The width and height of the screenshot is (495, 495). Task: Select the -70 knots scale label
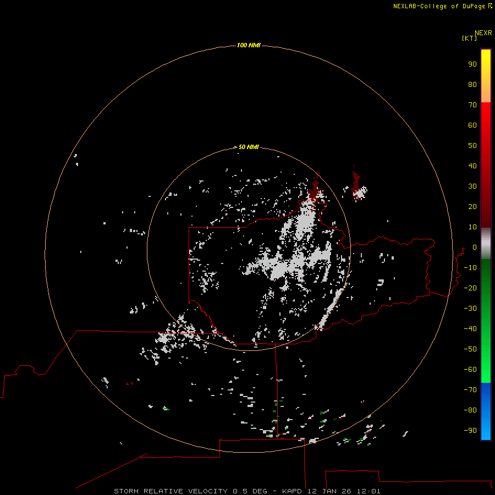(470, 390)
